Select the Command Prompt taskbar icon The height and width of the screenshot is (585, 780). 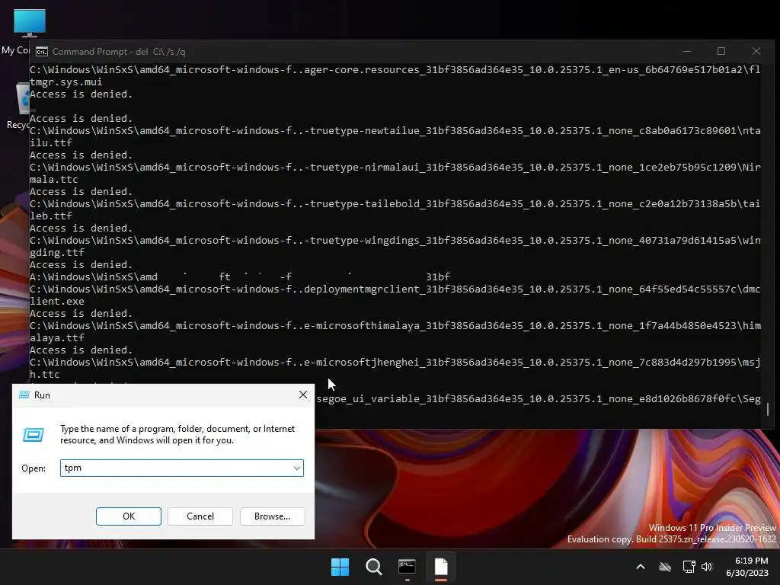(407, 567)
